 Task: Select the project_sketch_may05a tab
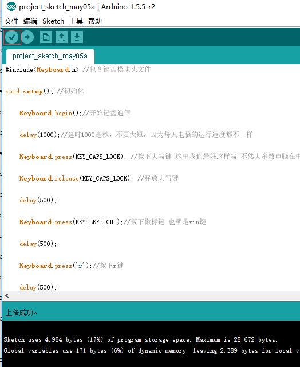tap(50, 56)
